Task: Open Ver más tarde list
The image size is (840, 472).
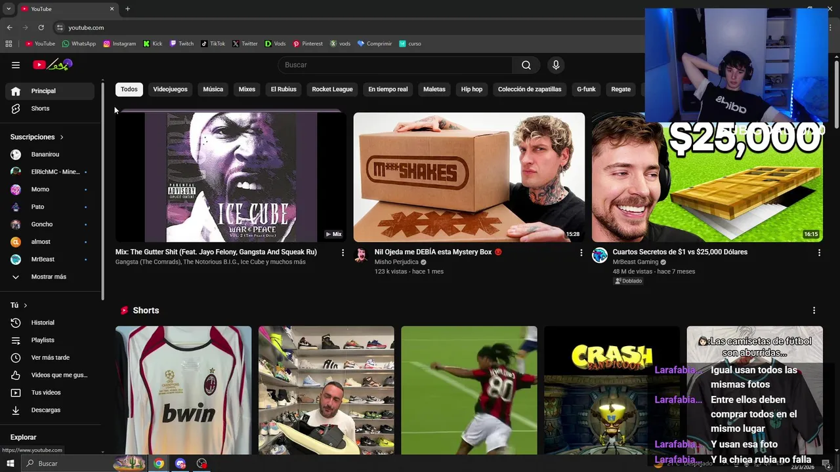Action: pyautogui.click(x=50, y=357)
